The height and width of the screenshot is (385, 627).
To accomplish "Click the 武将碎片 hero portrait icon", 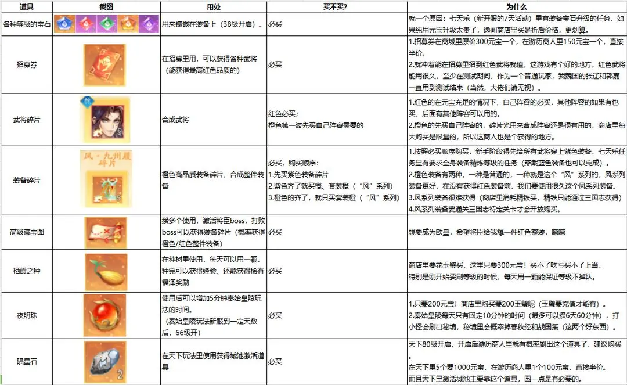I will pyautogui.click(x=106, y=119).
